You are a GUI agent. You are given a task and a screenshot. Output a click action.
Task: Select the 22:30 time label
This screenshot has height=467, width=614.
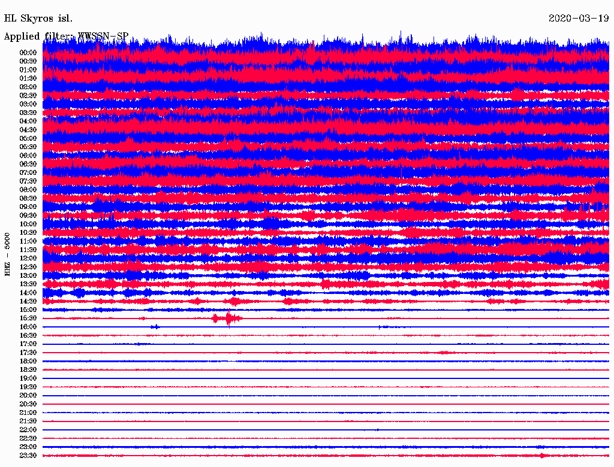tap(28, 438)
